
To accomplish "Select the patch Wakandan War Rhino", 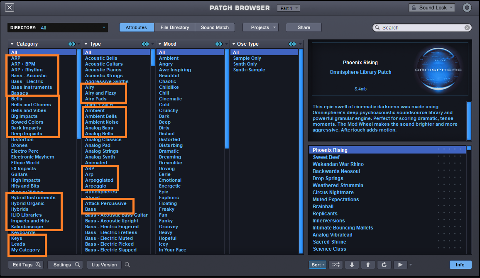I will click(x=338, y=164).
